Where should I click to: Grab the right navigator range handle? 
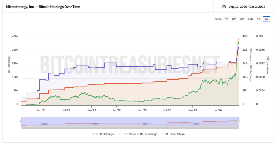pos(239,121)
